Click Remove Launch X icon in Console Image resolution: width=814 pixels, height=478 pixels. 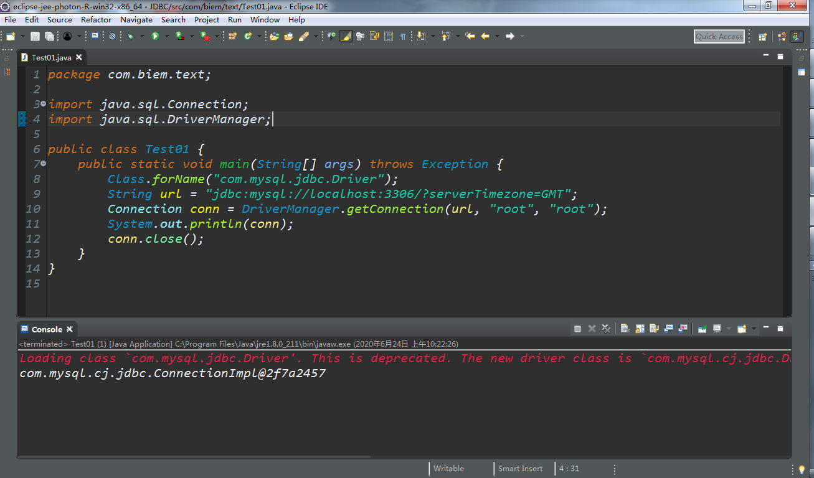(x=592, y=329)
